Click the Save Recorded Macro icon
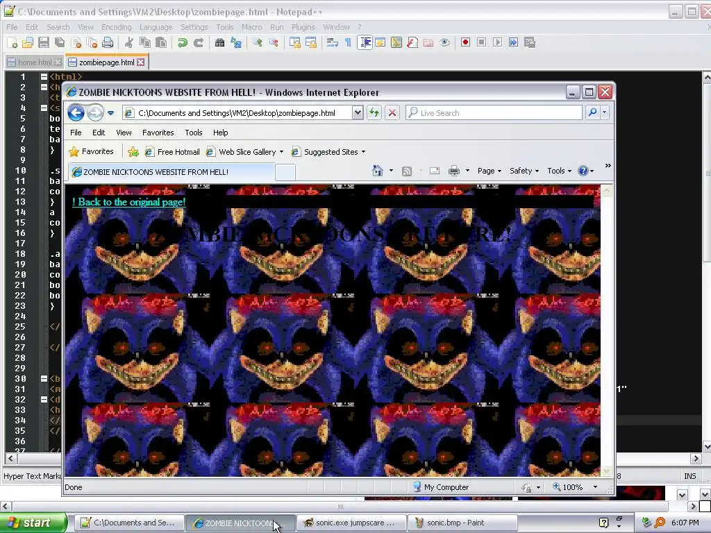This screenshot has height=533, width=711. click(x=530, y=42)
